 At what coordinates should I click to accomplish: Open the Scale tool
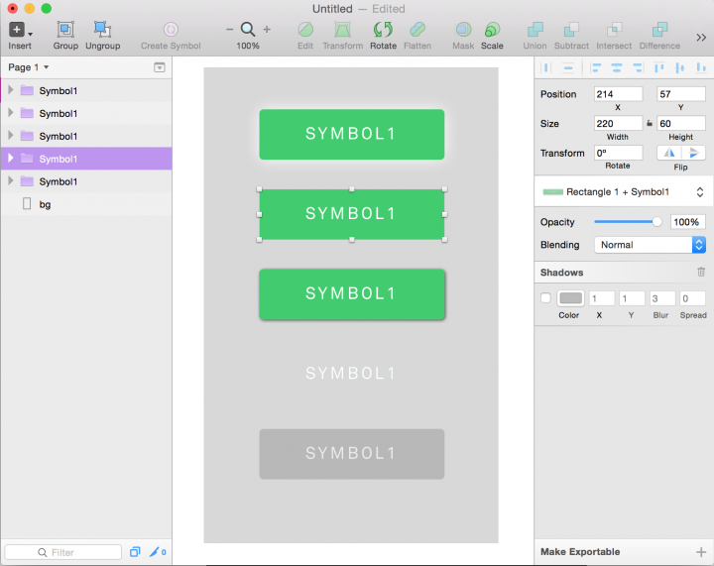[492, 30]
